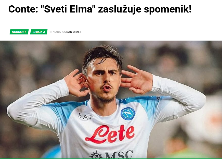Click the word "spomenik!" in the headline
The image size is (222, 160).
coord(168,9)
